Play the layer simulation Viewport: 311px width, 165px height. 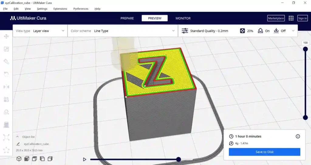(84, 159)
